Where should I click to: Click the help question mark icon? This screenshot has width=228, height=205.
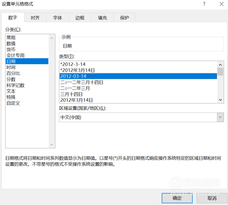tap(204, 4)
